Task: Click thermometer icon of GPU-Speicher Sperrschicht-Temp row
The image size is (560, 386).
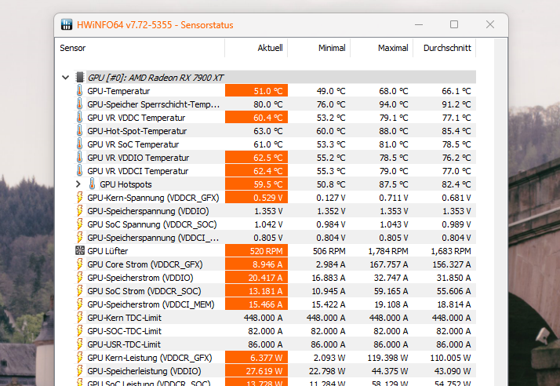Action: click(x=80, y=104)
